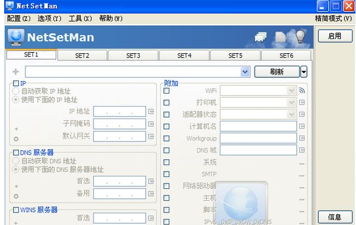Viewport: 356px width, 225px height.
Task: Get current value for 子网掩码
Action: coord(151,124)
